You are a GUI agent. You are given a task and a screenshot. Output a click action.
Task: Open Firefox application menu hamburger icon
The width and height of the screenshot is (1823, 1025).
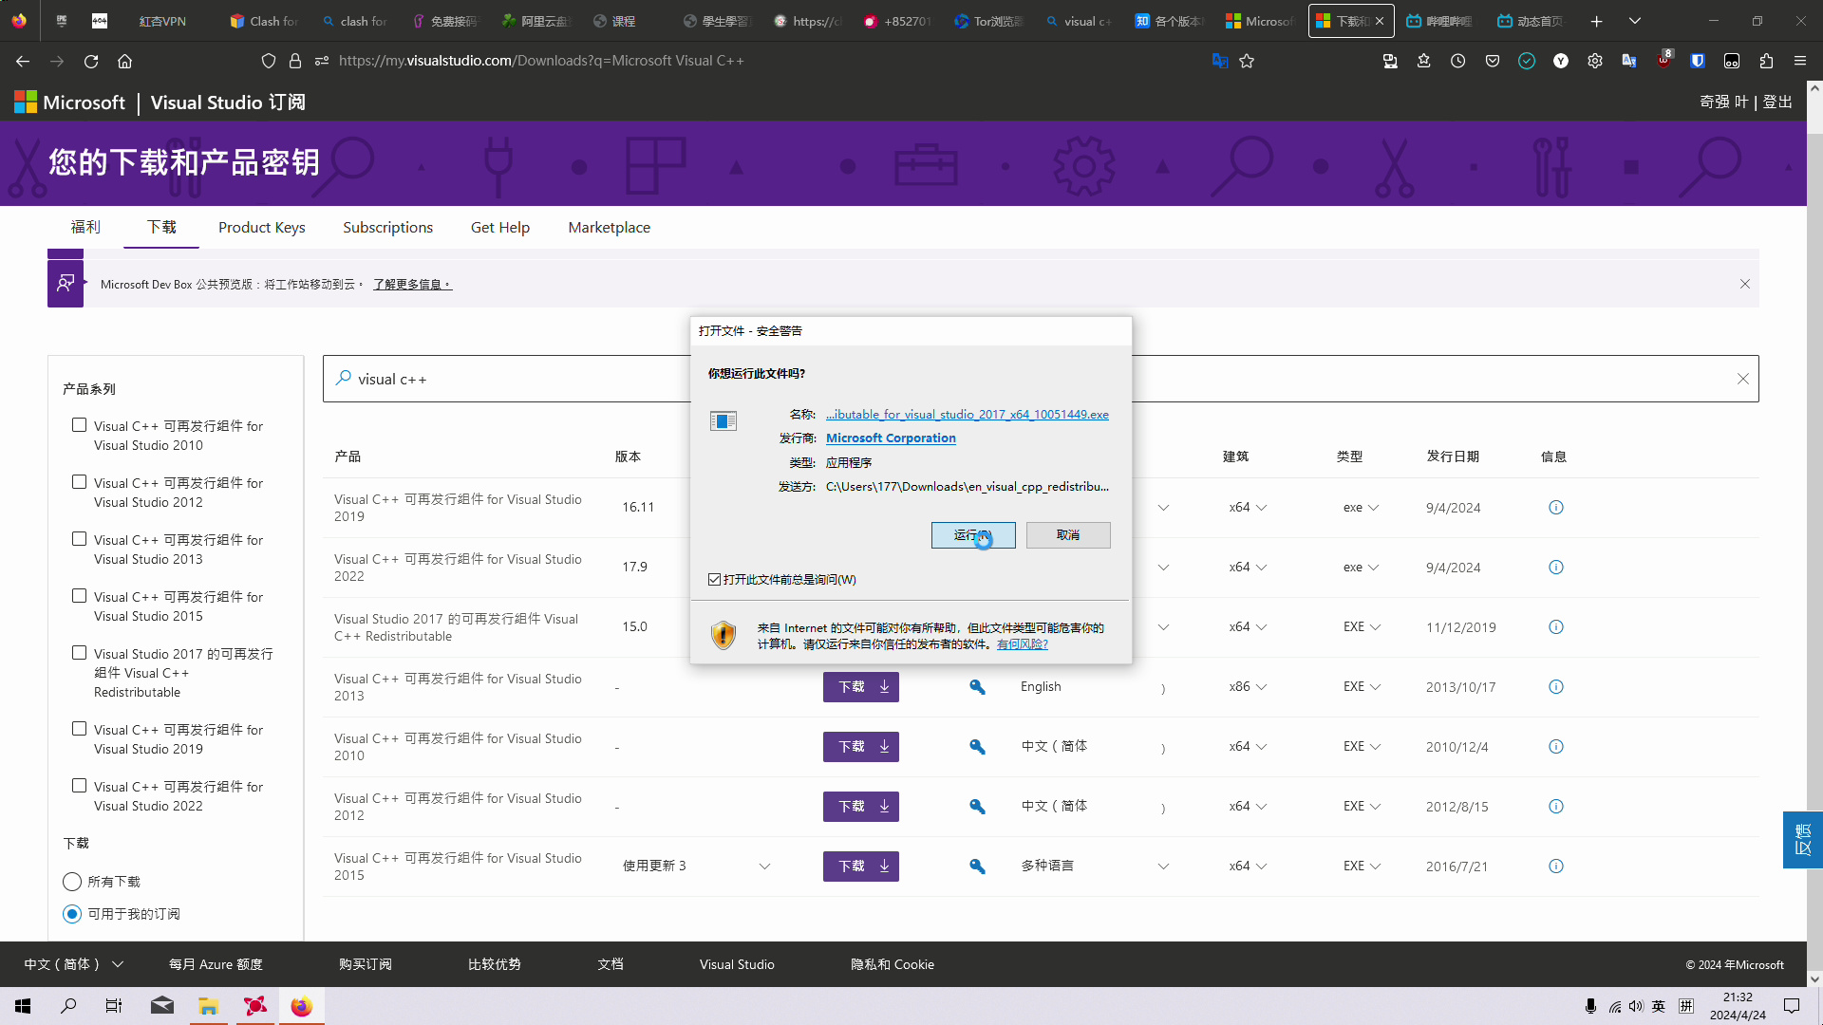[x=1800, y=61]
